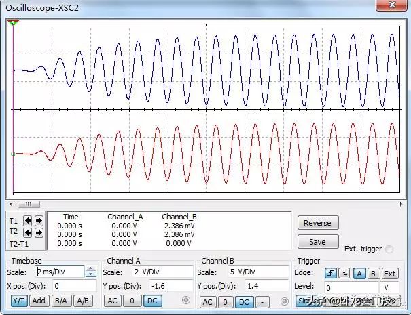This screenshot has width=411, height=315.
Task: Click Ext. trigger terminal indicator
Action: (389, 249)
